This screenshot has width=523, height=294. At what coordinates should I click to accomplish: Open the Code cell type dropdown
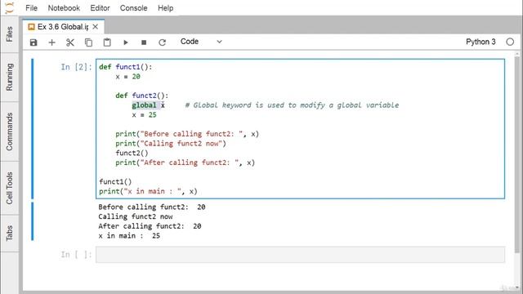pos(201,42)
